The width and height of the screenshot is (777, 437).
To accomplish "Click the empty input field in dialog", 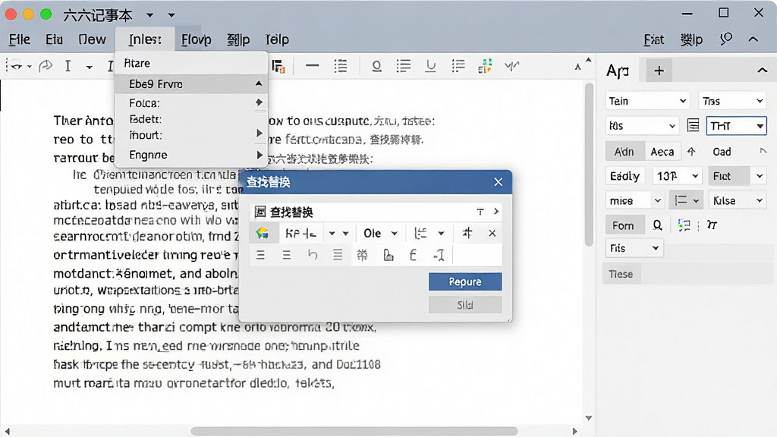I will [477, 255].
